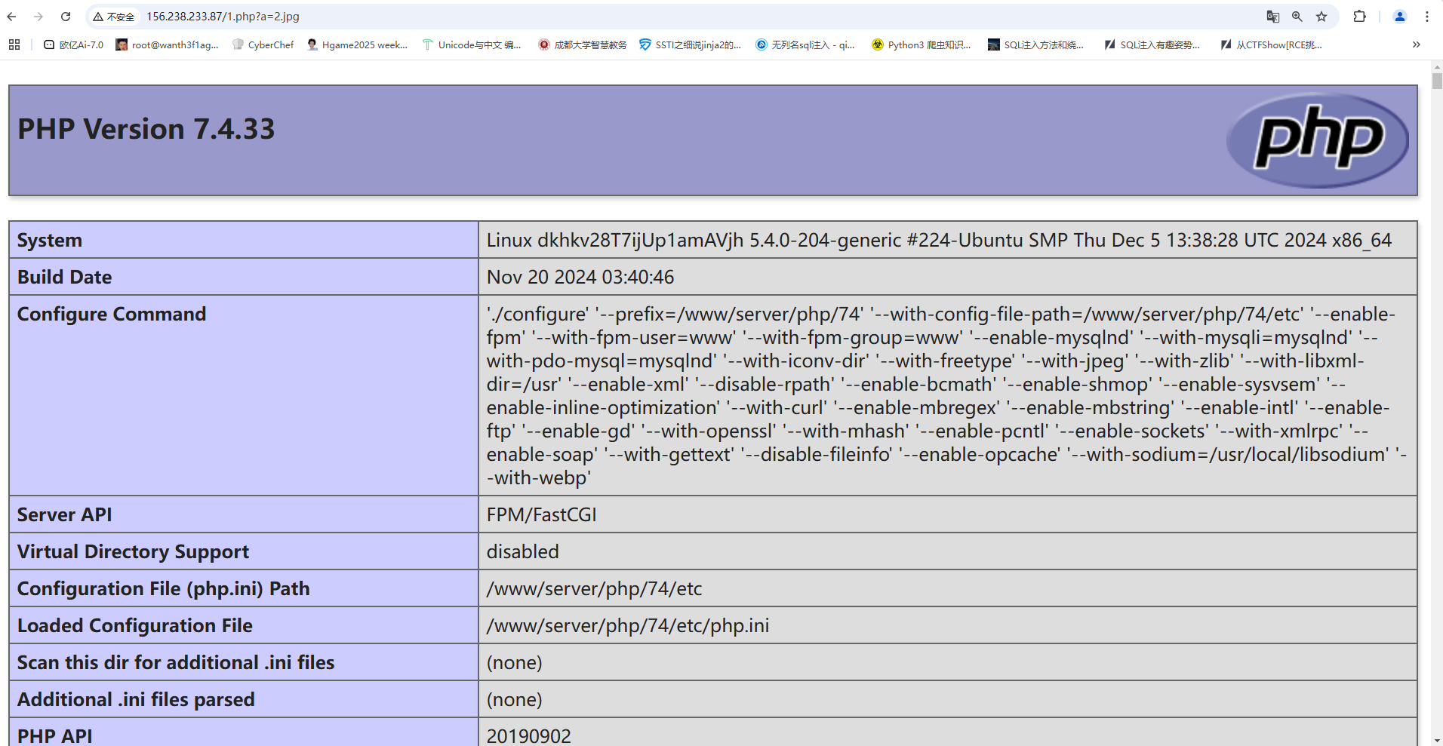Click the forward navigation arrow
Screen dimensions: 1443x746
(38, 17)
